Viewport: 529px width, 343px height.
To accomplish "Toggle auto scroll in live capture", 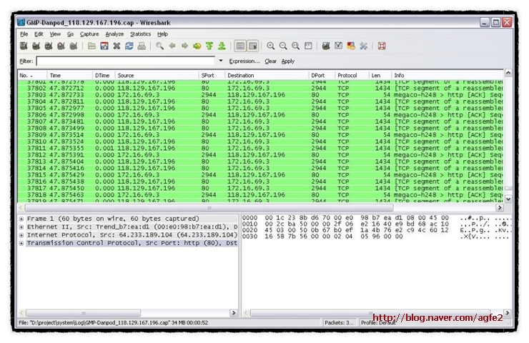I will (x=252, y=46).
